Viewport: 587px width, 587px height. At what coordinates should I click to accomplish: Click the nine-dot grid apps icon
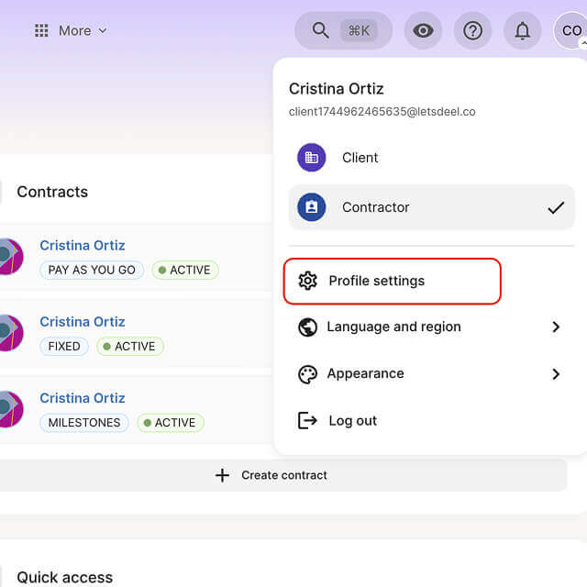(41, 30)
